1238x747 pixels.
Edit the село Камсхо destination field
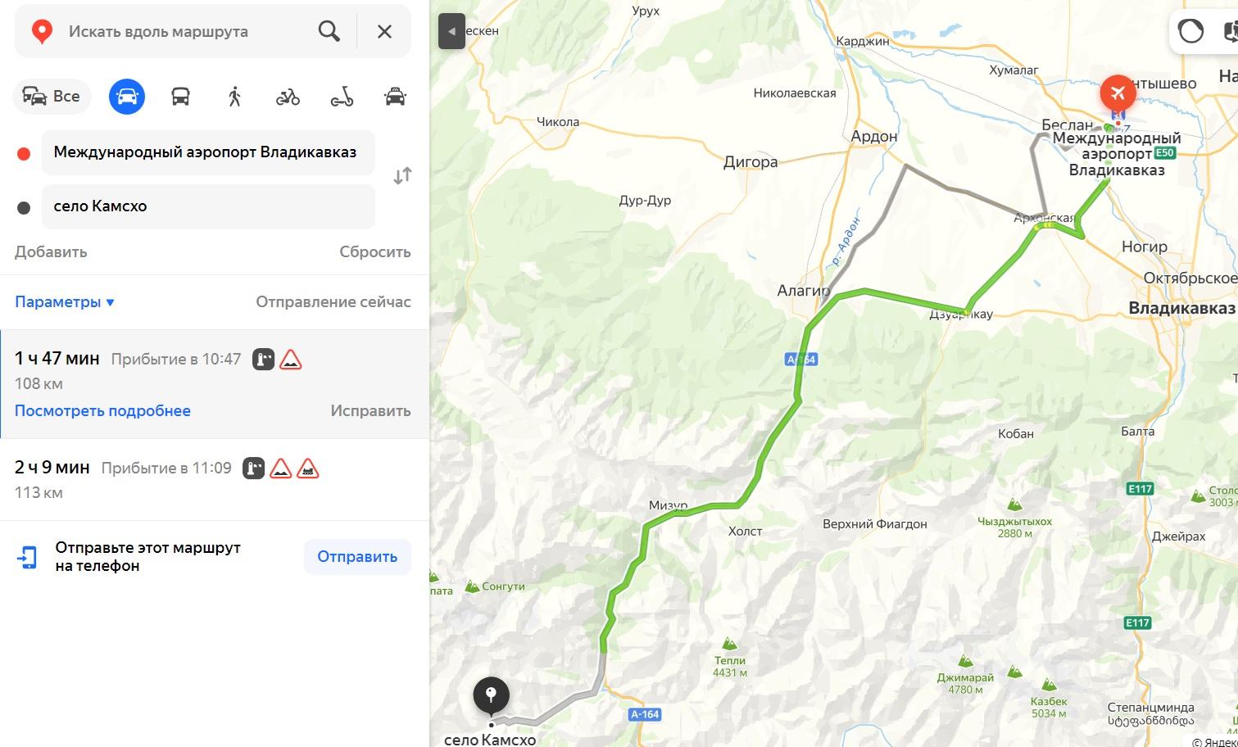pyautogui.click(x=208, y=206)
